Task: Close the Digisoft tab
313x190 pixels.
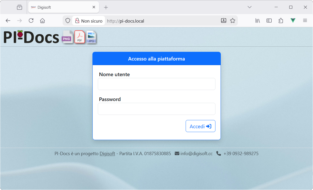Action: click(94, 7)
